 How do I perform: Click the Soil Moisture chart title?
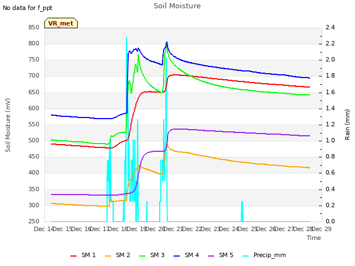(177, 6)
